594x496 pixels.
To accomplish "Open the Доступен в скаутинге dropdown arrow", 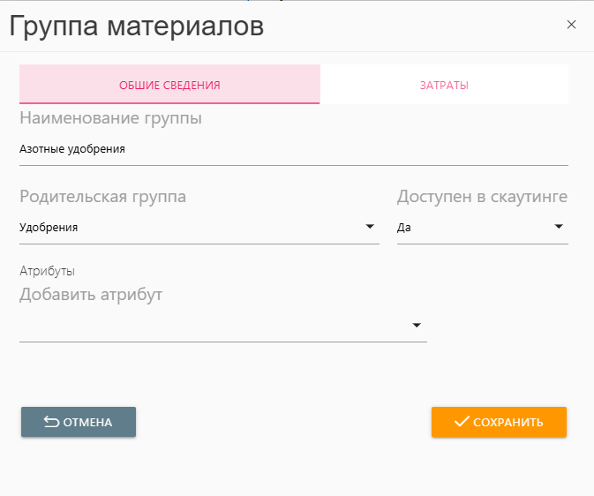I will (x=559, y=227).
